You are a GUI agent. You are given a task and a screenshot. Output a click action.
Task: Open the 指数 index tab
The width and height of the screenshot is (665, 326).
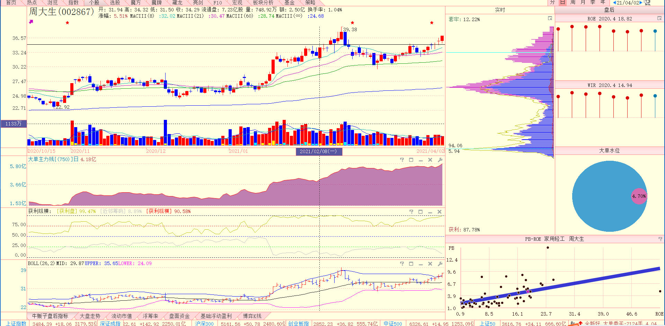click(x=73, y=2)
